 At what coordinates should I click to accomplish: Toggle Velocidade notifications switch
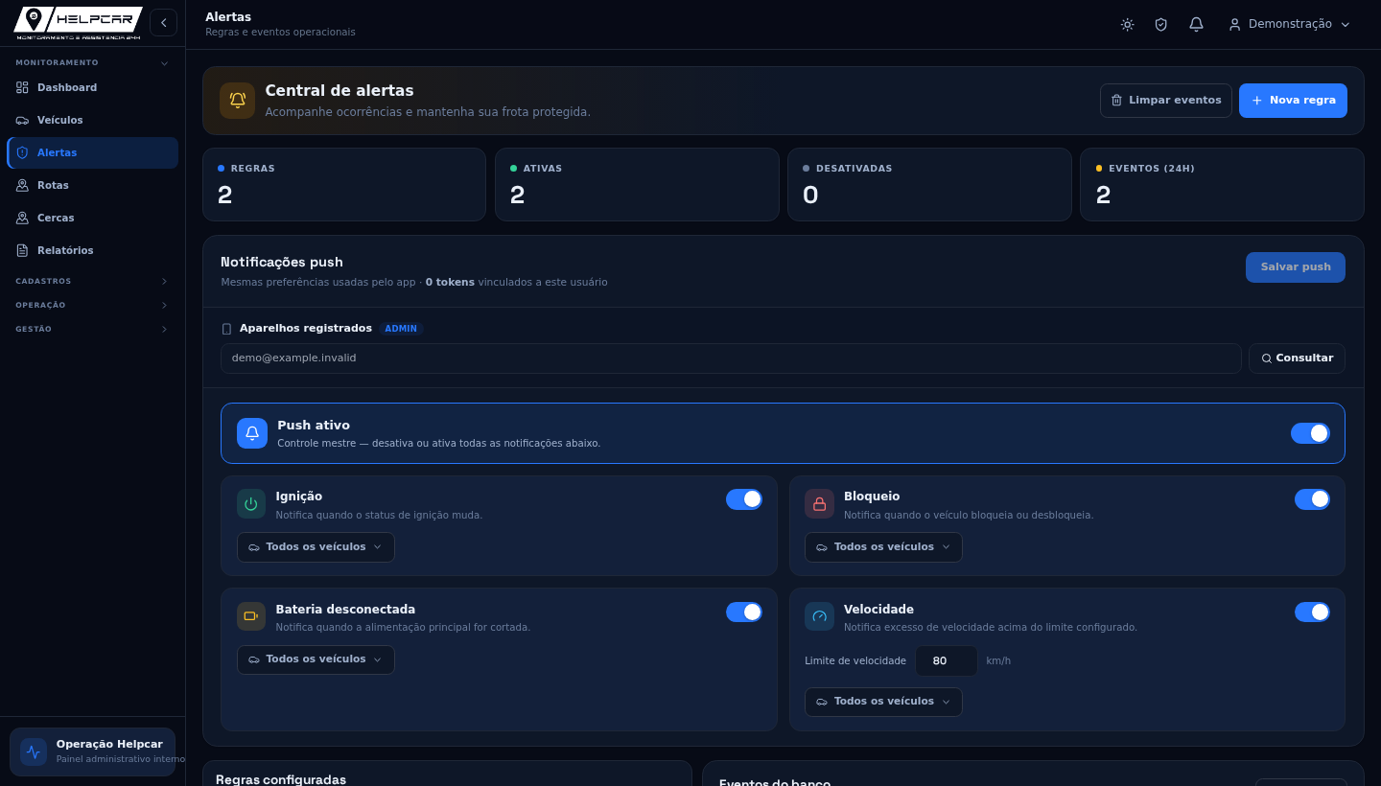pyautogui.click(x=1312, y=612)
